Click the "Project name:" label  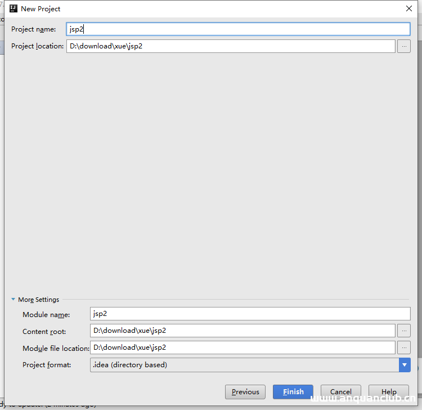pyautogui.click(x=34, y=29)
